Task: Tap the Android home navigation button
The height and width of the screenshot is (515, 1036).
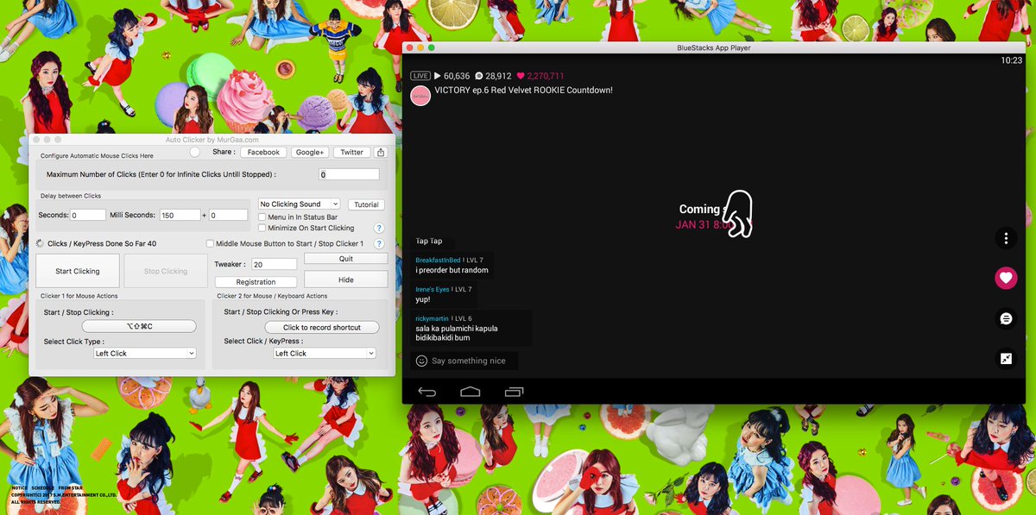Action: (470, 391)
